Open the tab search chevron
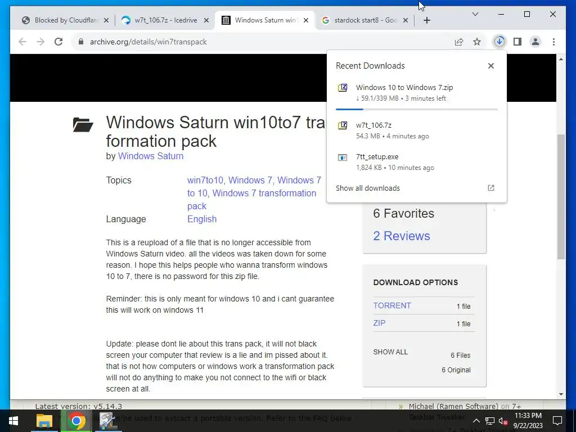Screen dimensions: 576x432 click(475, 14)
